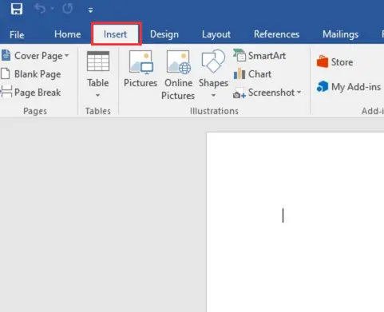Expand the Table dropdown arrow
This screenshot has height=312, width=384.
97,95
